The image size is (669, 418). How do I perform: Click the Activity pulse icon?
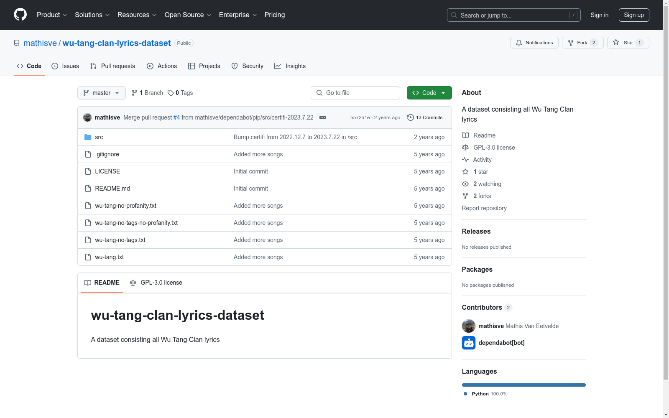465,160
